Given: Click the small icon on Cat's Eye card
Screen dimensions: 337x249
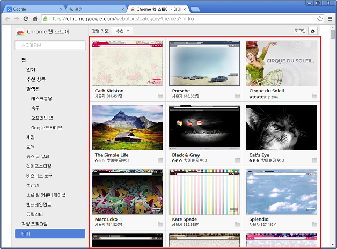Looking at the screenshot, I should point(314,160).
